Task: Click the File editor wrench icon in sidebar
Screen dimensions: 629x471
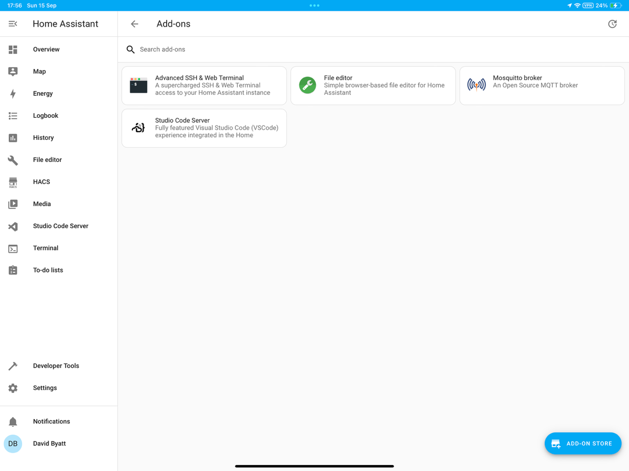Action: point(13,160)
